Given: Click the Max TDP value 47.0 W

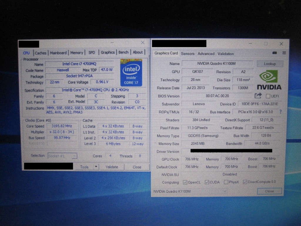Looking at the screenshot, I should pyautogui.click(x=107, y=69).
